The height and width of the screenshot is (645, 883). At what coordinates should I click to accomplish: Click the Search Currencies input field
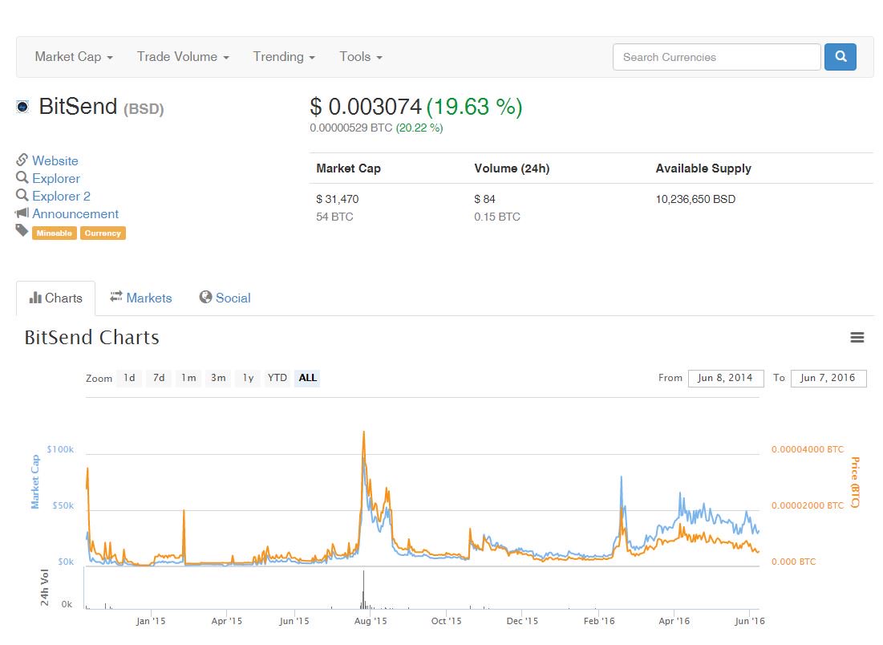[716, 57]
